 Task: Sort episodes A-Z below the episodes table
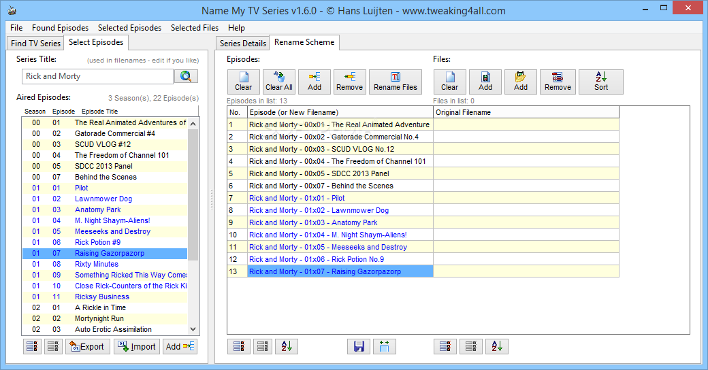point(287,347)
